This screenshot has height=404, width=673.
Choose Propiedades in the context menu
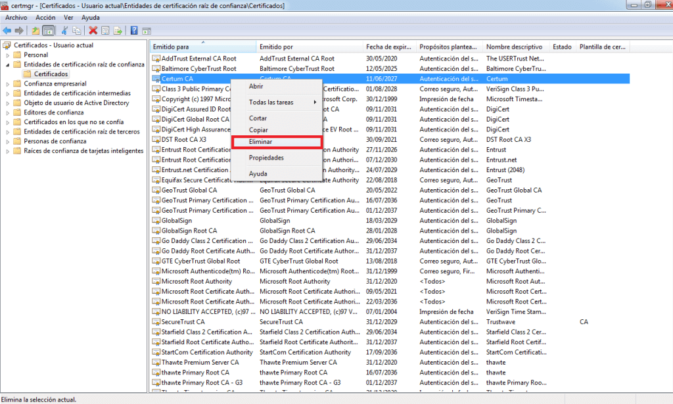[277, 158]
